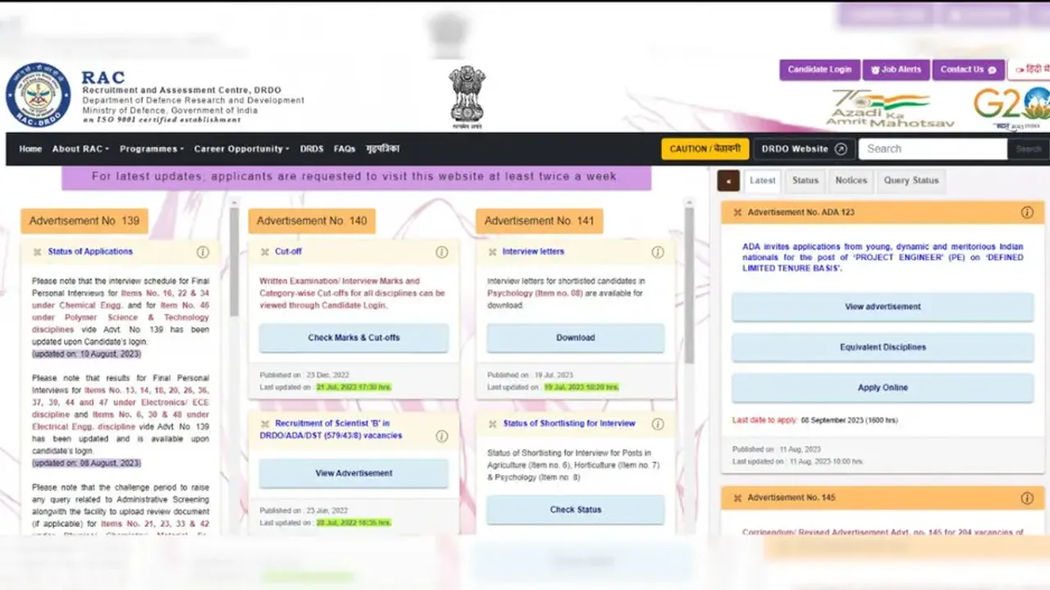This screenshot has height=590, width=1050.
Task: Click the national emblem of India image
Action: click(x=467, y=96)
